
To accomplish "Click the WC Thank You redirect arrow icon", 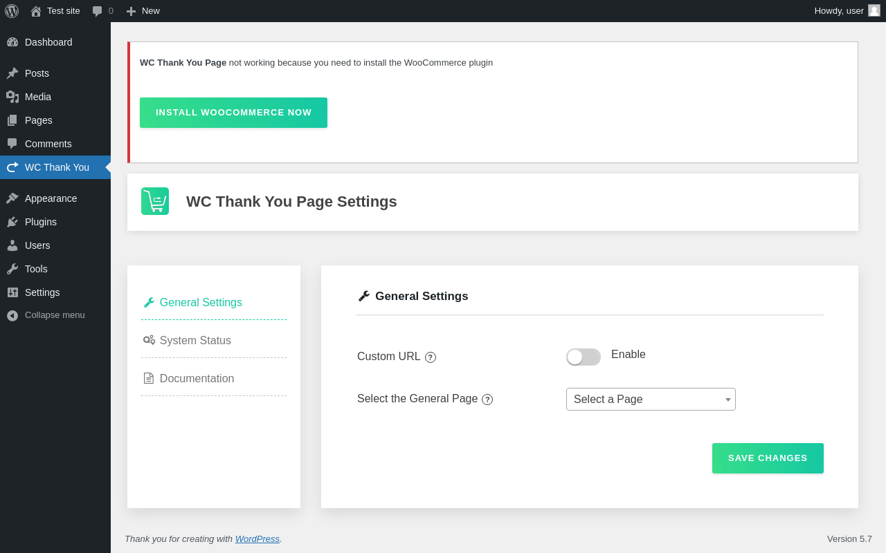I will 12,167.
